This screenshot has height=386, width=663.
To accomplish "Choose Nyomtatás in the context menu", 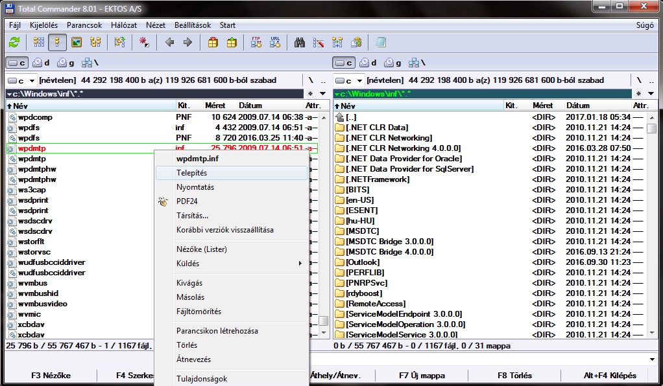I will 232,187.
